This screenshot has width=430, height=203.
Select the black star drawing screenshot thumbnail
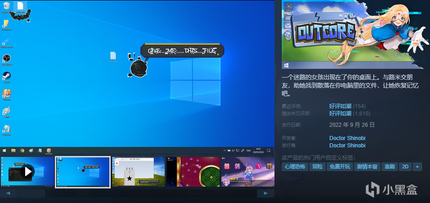pos(139,172)
